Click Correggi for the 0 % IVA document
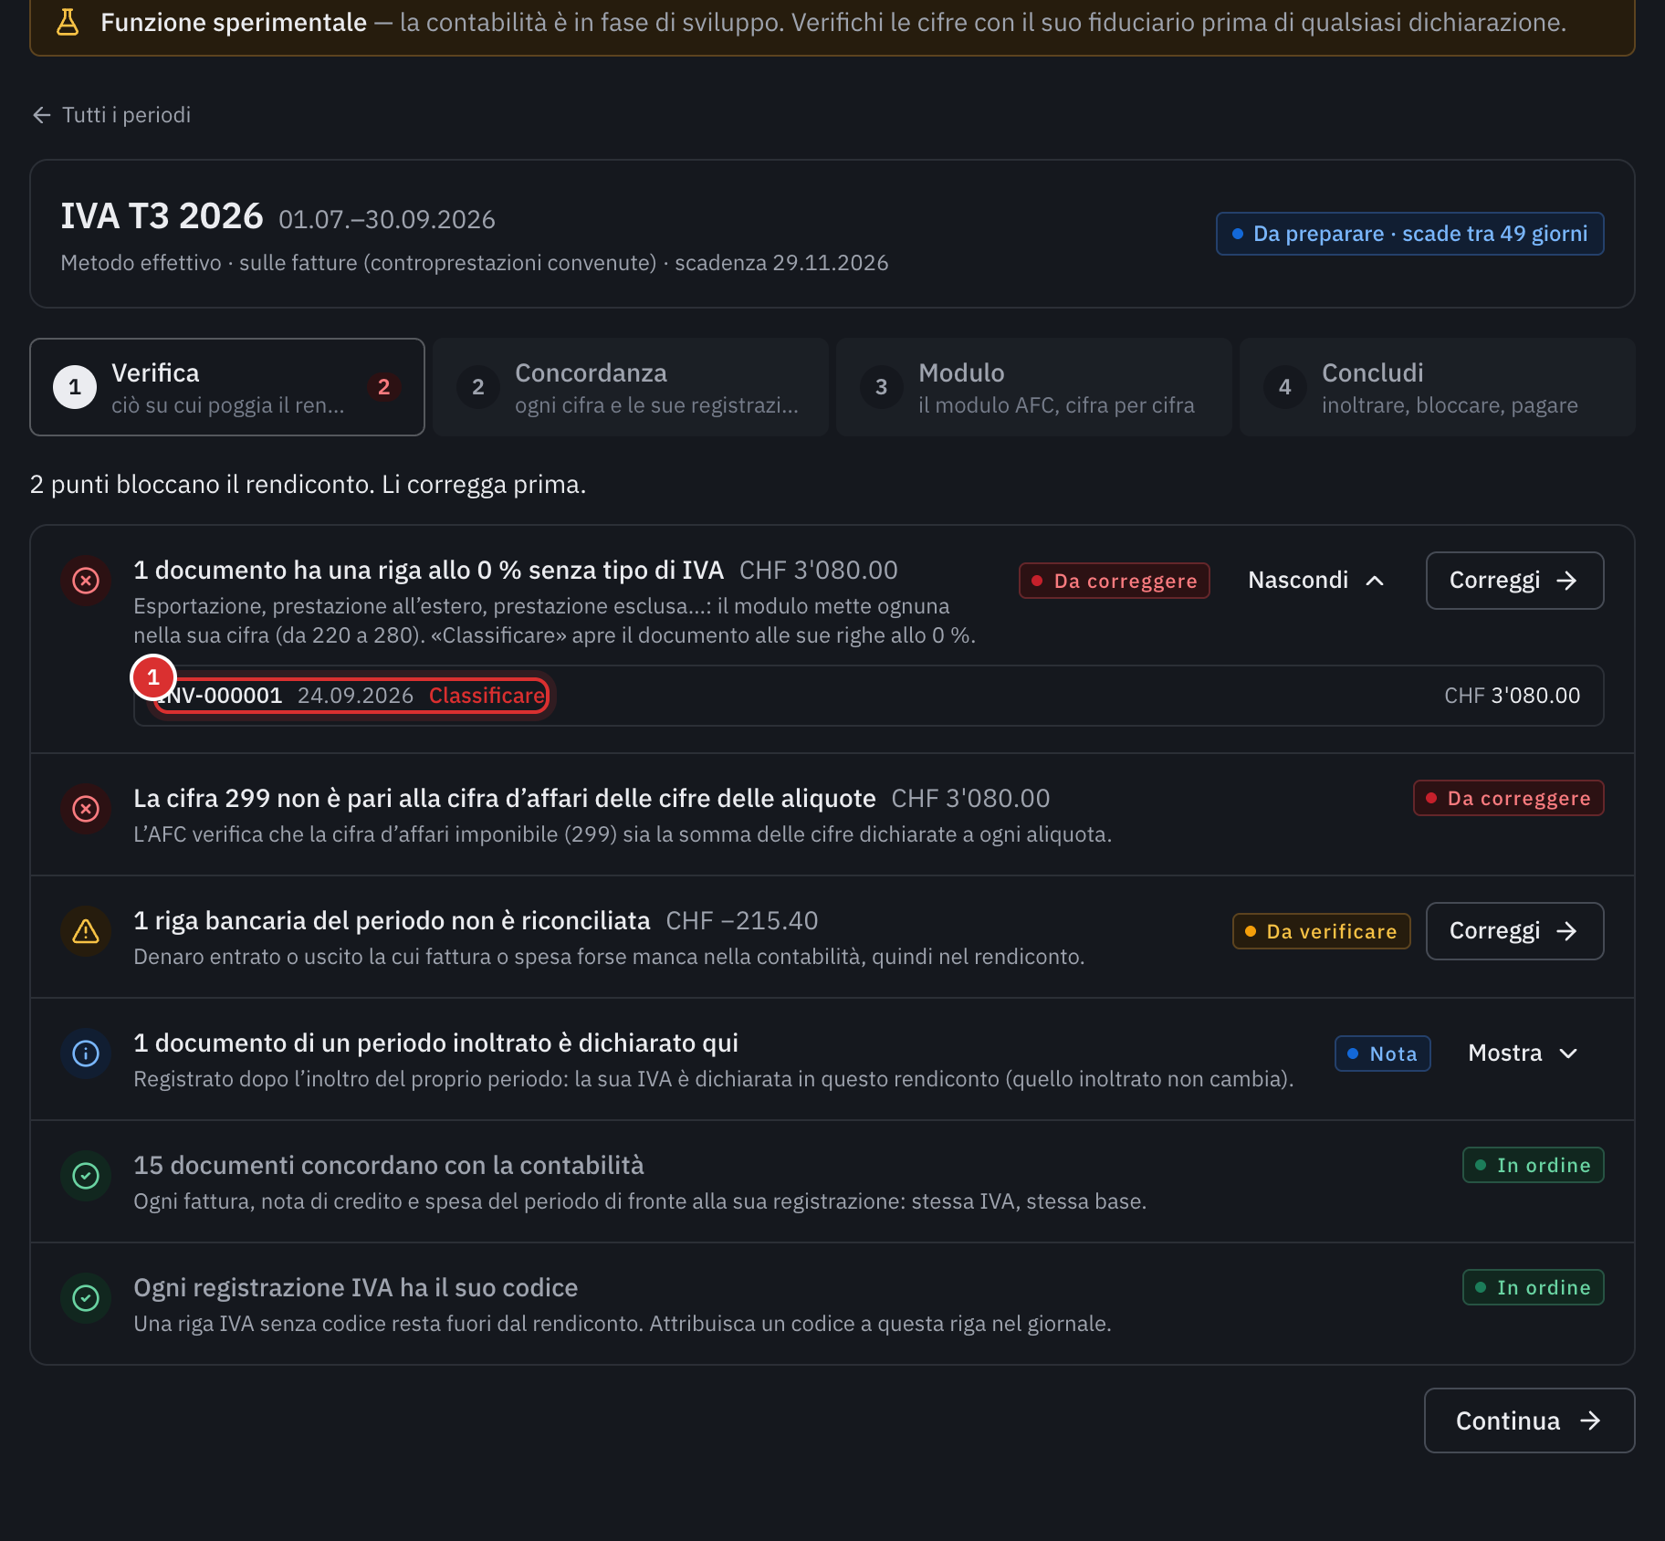The width and height of the screenshot is (1665, 1541). click(1514, 581)
